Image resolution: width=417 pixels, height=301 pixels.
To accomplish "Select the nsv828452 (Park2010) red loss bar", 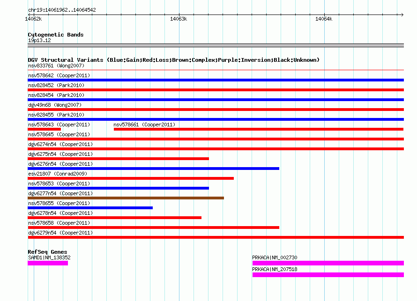I will point(216,90).
